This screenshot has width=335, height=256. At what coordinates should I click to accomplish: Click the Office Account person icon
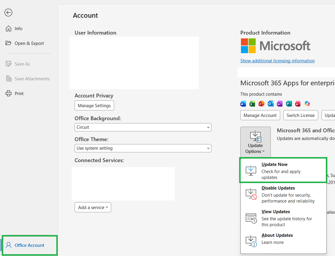pos(9,245)
